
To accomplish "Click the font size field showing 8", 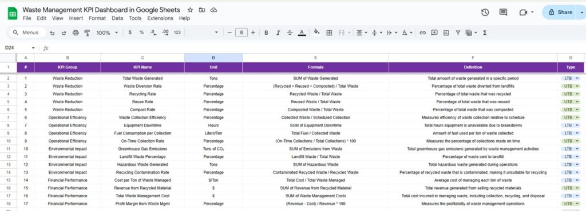I will click(x=241, y=33).
